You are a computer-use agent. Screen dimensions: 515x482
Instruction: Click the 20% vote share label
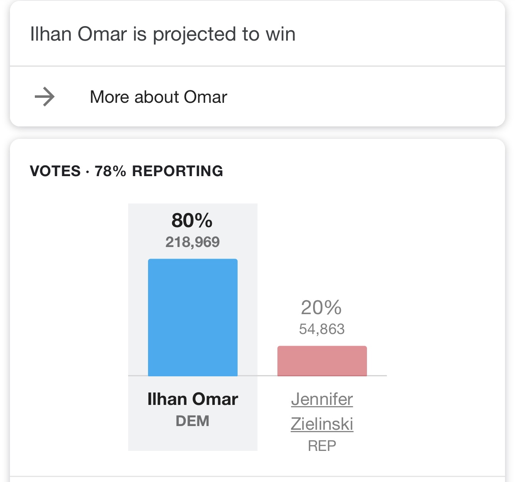(x=321, y=308)
